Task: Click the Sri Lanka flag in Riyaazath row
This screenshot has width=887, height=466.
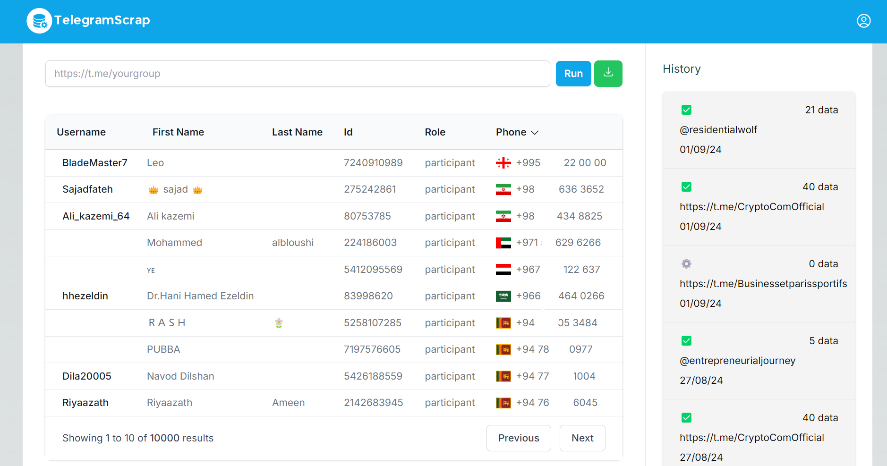Action: tap(503, 403)
